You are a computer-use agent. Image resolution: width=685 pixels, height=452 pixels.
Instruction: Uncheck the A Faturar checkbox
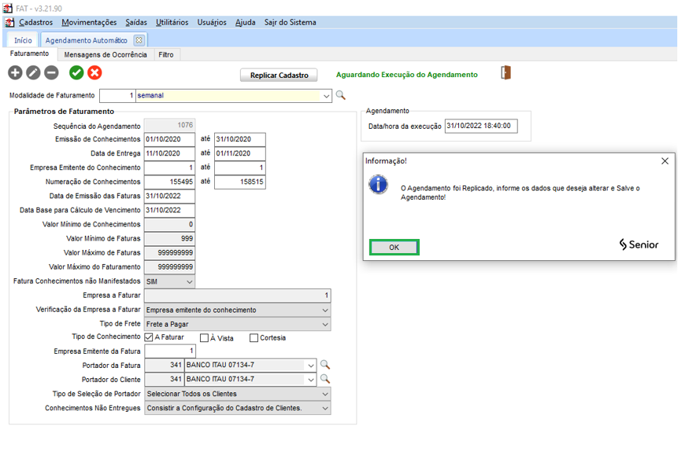click(149, 338)
